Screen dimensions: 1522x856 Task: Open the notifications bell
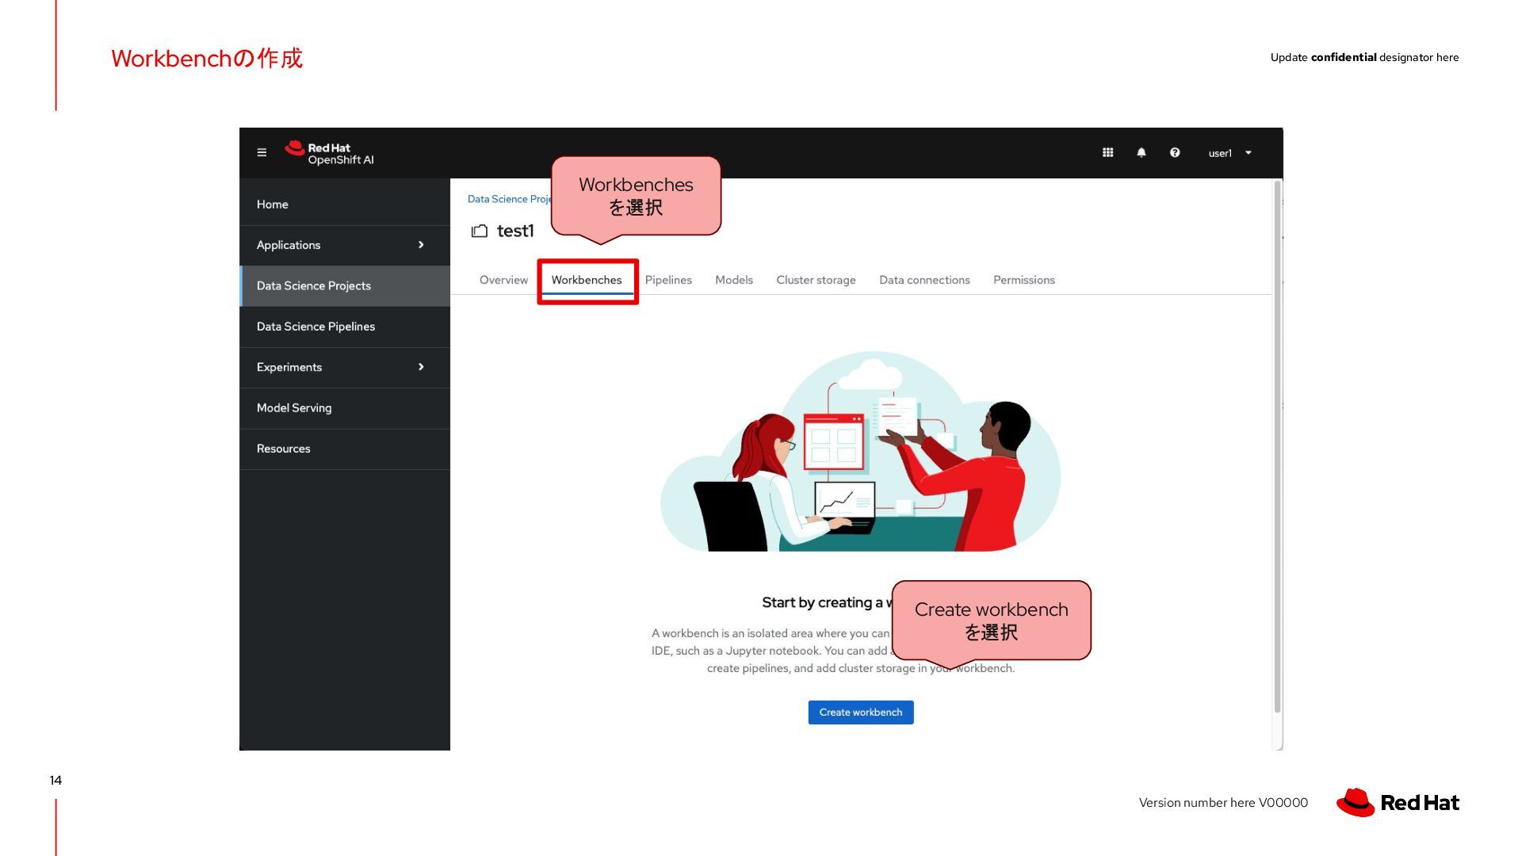1141,153
